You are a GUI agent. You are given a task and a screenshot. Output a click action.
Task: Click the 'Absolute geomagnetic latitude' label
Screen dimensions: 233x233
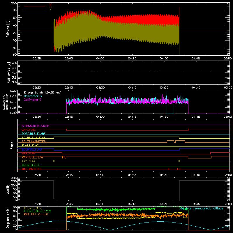pyautogui.click(x=201, y=209)
